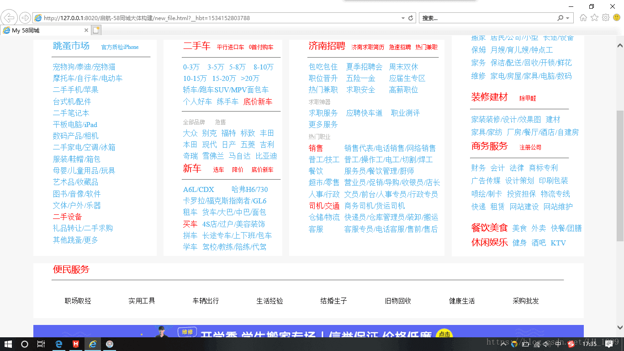Click the 注册公司 link

530,147
